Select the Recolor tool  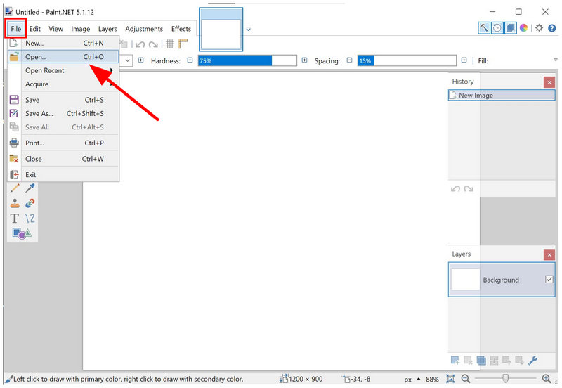tap(30, 203)
